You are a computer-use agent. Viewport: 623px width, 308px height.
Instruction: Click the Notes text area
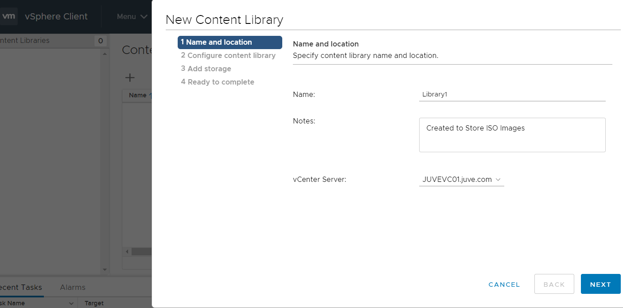click(x=512, y=135)
